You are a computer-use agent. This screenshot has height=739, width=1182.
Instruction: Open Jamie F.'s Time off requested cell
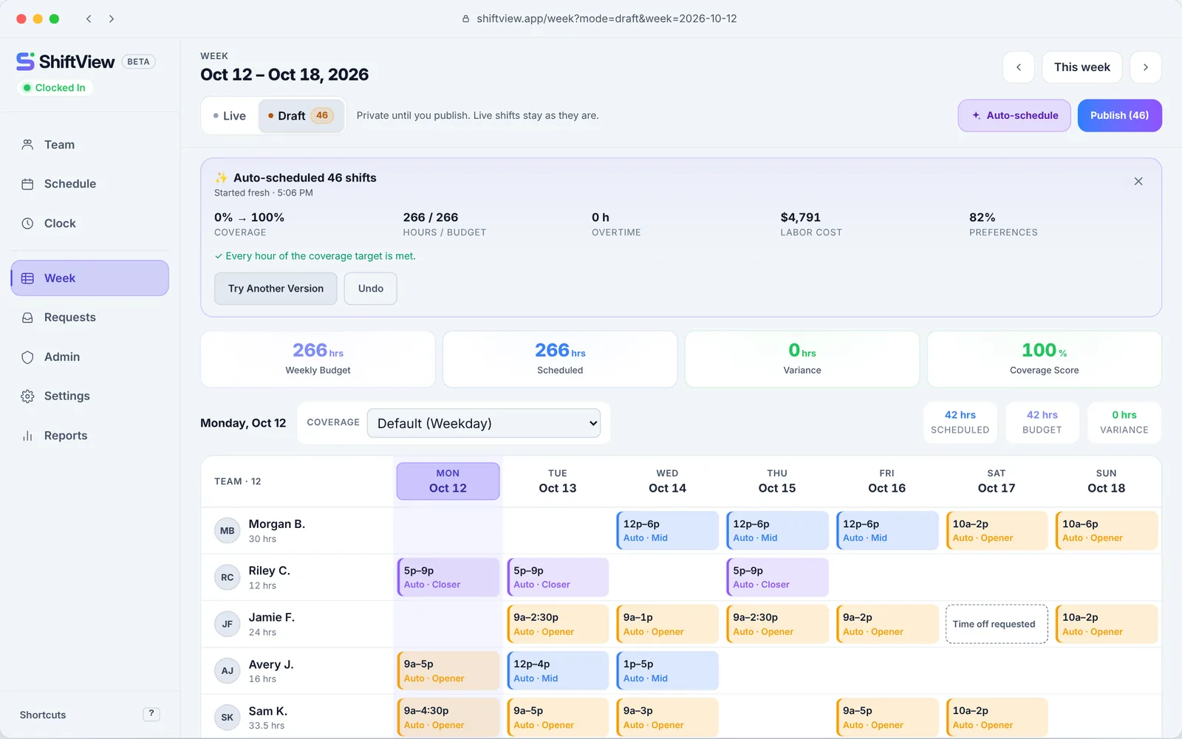pyautogui.click(x=997, y=625)
